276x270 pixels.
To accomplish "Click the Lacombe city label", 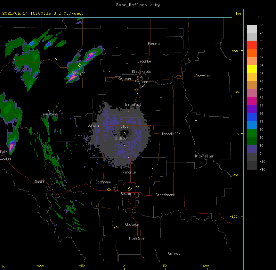I will (x=144, y=61).
